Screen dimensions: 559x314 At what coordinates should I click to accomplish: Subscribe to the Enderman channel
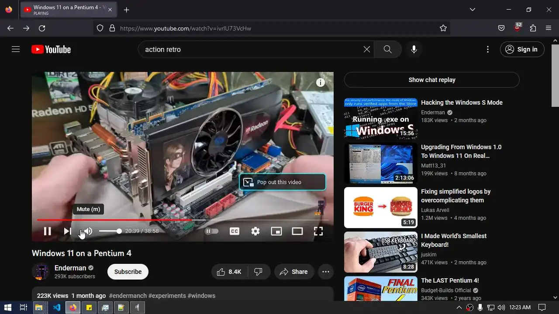[128, 272]
